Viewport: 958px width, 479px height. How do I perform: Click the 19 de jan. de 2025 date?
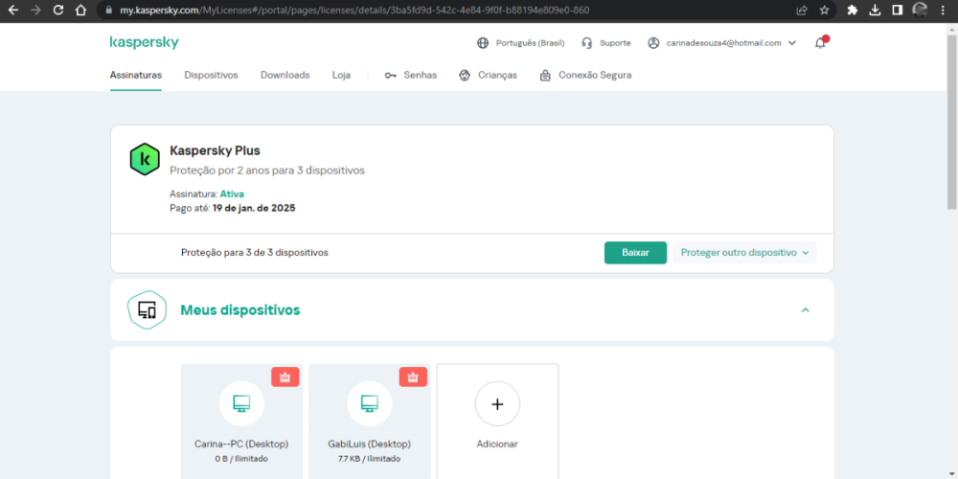[x=254, y=208]
